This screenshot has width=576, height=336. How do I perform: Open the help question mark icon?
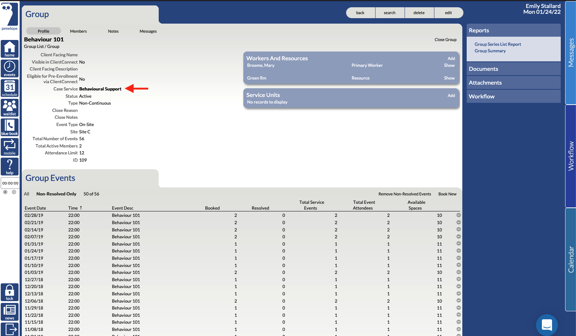tap(9, 167)
